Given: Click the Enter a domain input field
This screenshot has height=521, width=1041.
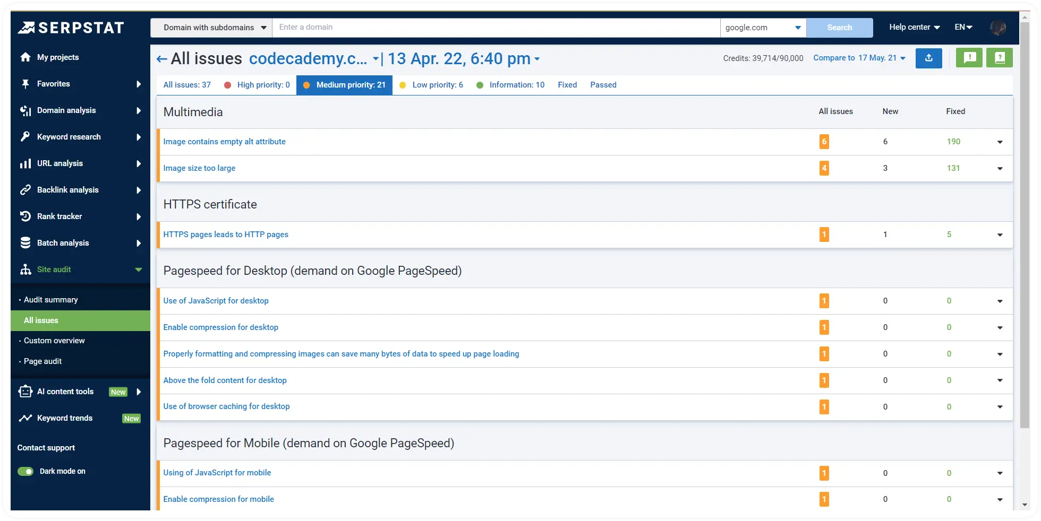Looking at the screenshot, I should pyautogui.click(x=496, y=28).
